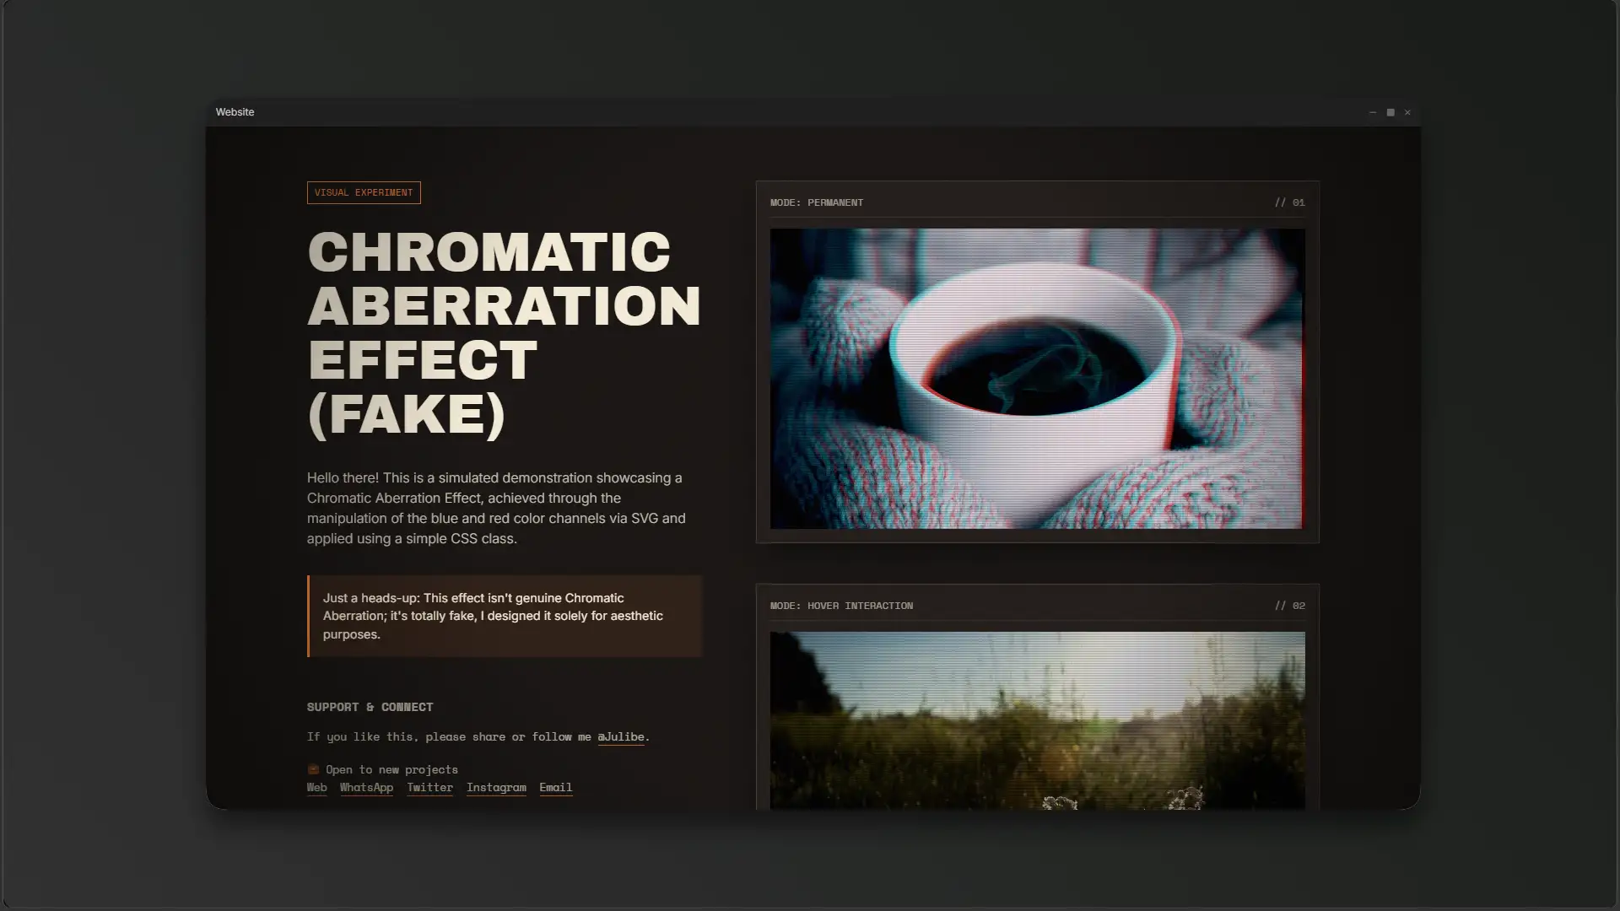Click the coffee cup image
Image resolution: width=1620 pixels, height=911 pixels.
[1037, 379]
